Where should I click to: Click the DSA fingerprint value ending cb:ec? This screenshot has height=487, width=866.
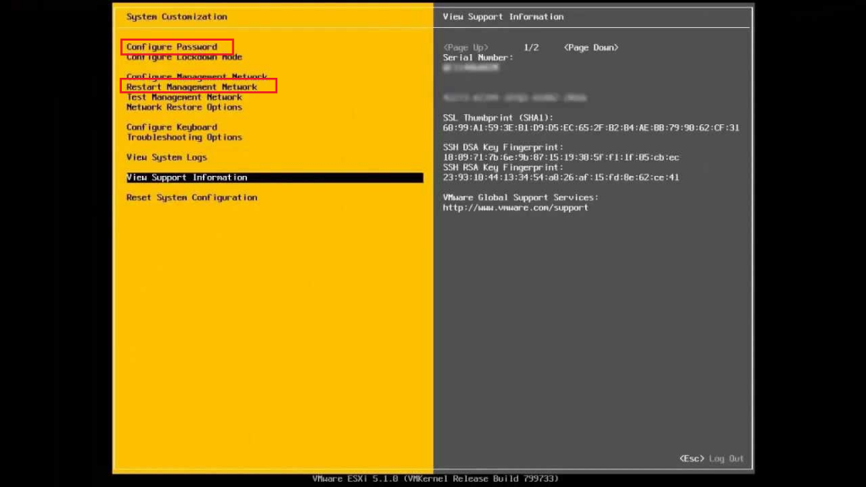pos(561,157)
